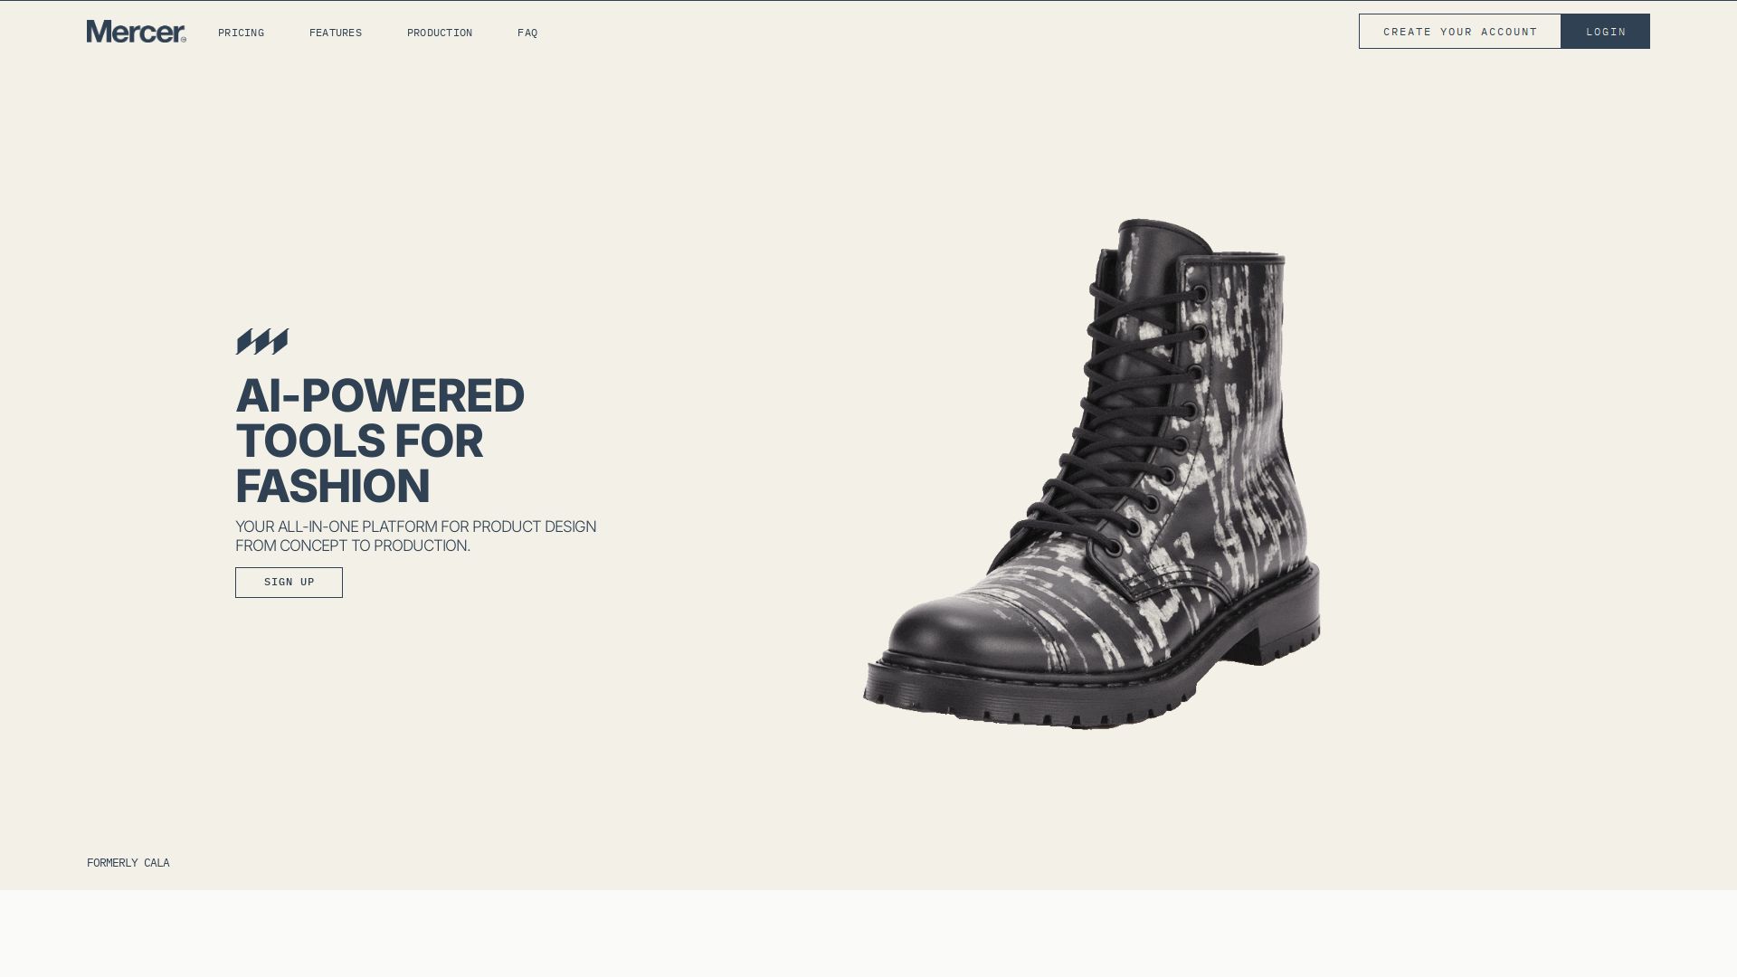Click the registered trademark symbol beside the Mercer logo

pos(183,39)
